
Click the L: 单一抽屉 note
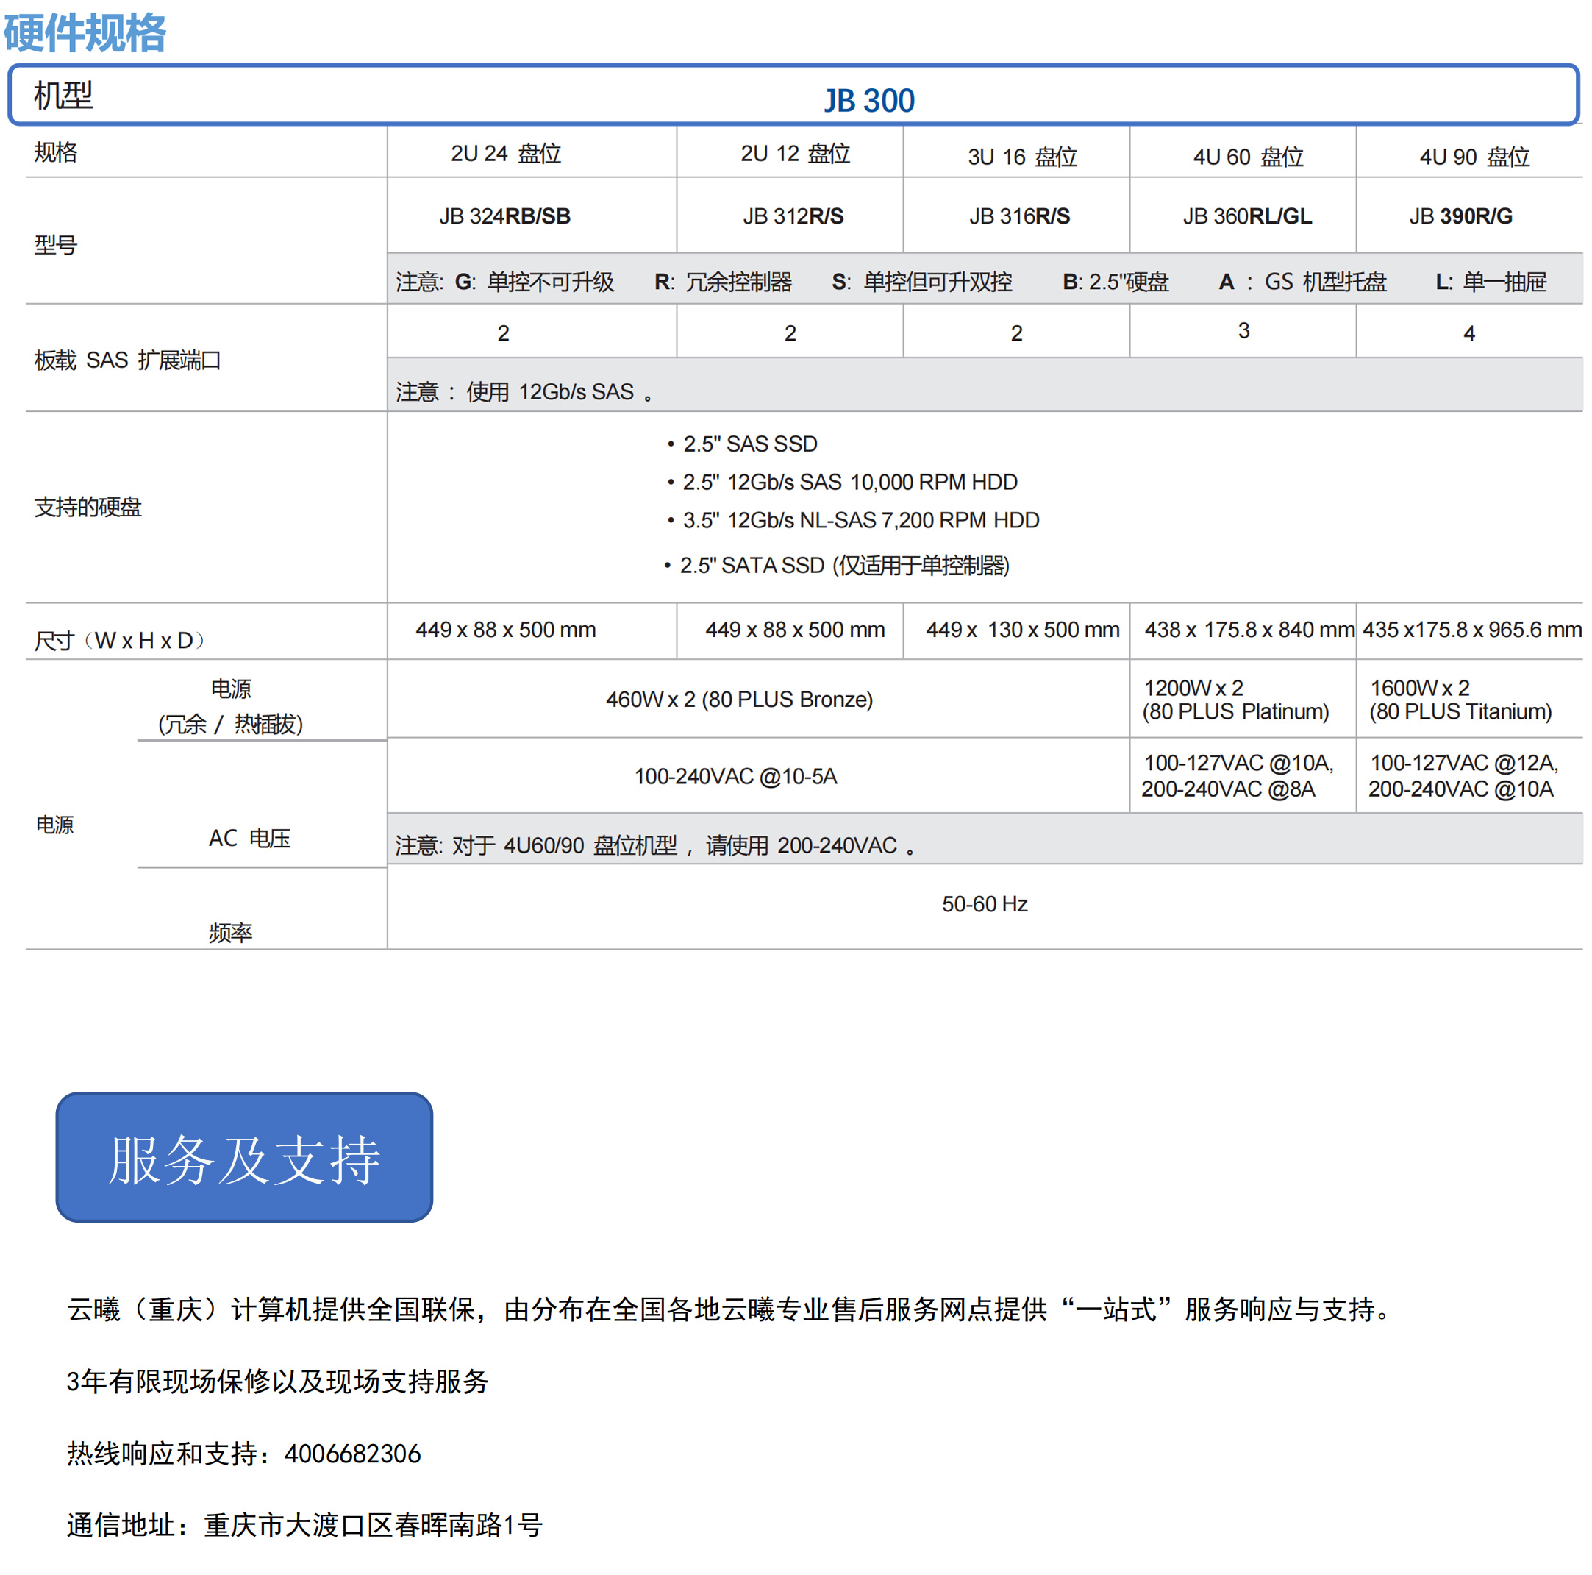(1491, 282)
